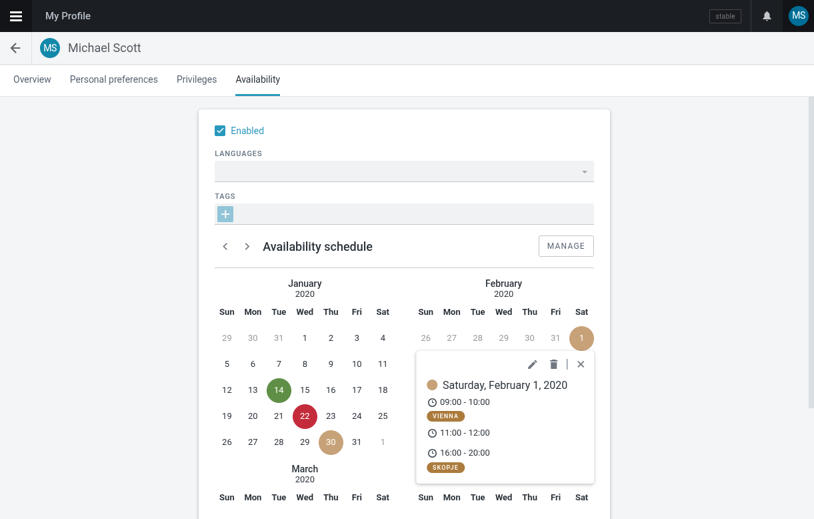Select the Availability tab
The height and width of the screenshot is (519, 814).
[x=257, y=79]
